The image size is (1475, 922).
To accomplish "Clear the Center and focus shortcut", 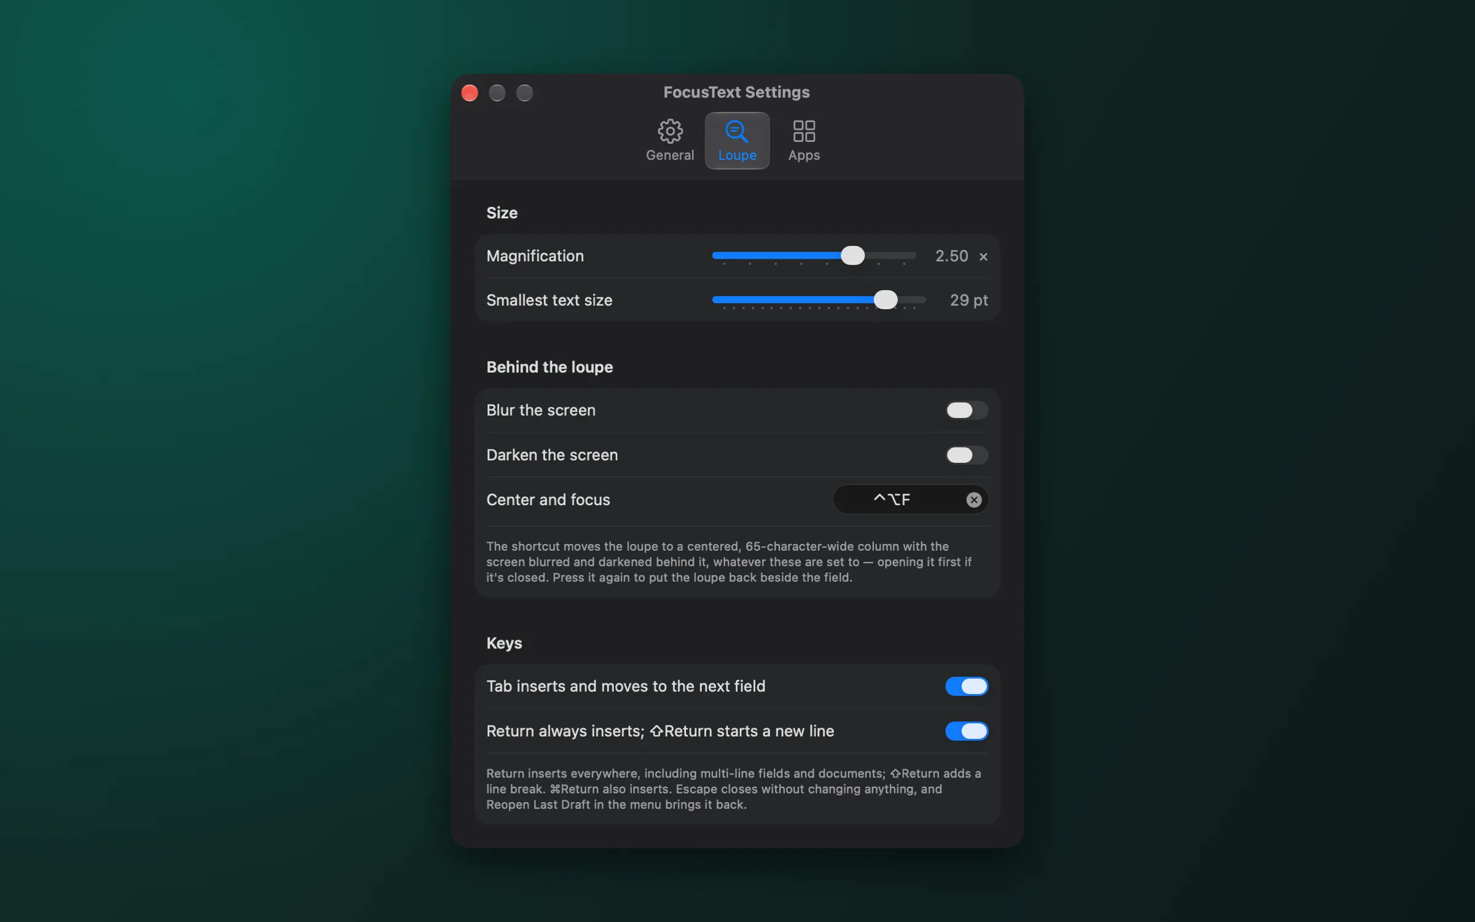I will click(x=974, y=500).
